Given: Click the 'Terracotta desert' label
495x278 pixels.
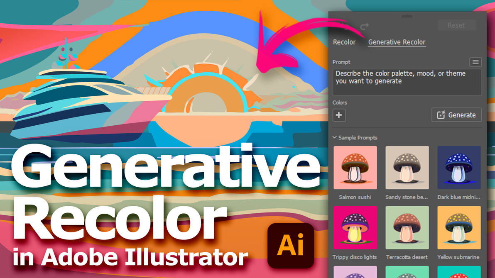Looking at the screenshot, I should [407, 257].
